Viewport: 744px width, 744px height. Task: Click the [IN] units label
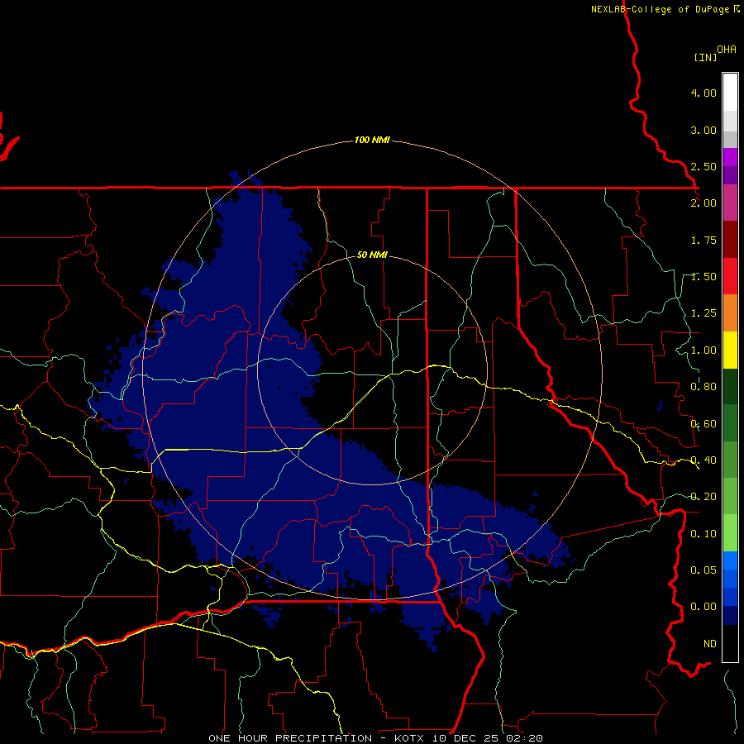click(x=706, y=57)
